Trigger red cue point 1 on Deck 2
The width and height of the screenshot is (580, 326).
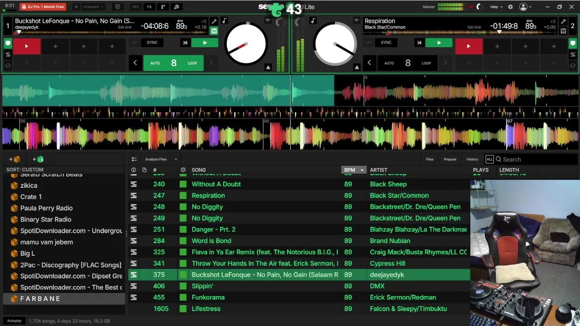pos(469,46)
